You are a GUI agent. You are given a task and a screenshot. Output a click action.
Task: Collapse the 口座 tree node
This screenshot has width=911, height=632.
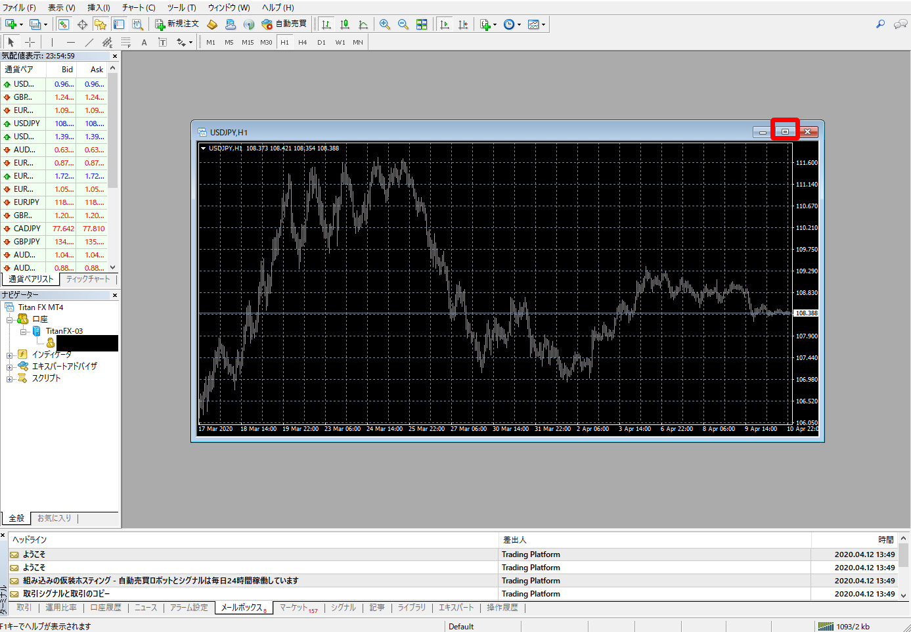[x=10, y=319]
